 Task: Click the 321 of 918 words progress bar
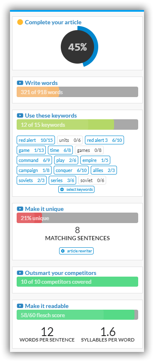[x=77, y=92]
